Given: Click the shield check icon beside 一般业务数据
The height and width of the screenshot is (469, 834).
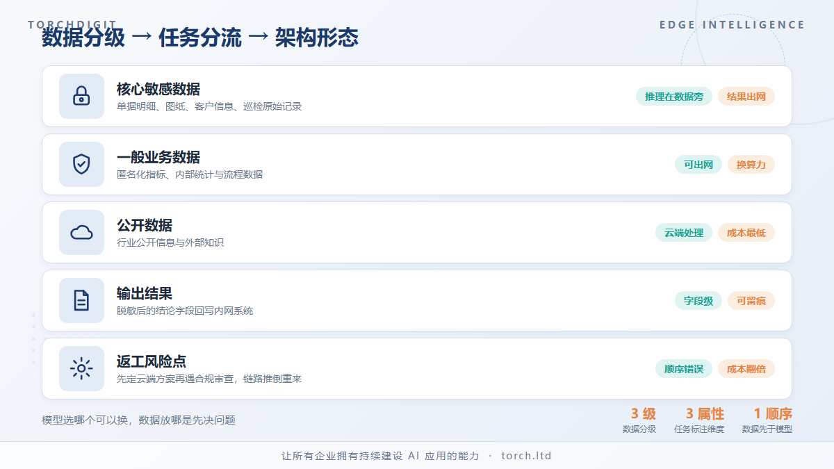Looking at the screenshot, I should click(x=81, y=164).
